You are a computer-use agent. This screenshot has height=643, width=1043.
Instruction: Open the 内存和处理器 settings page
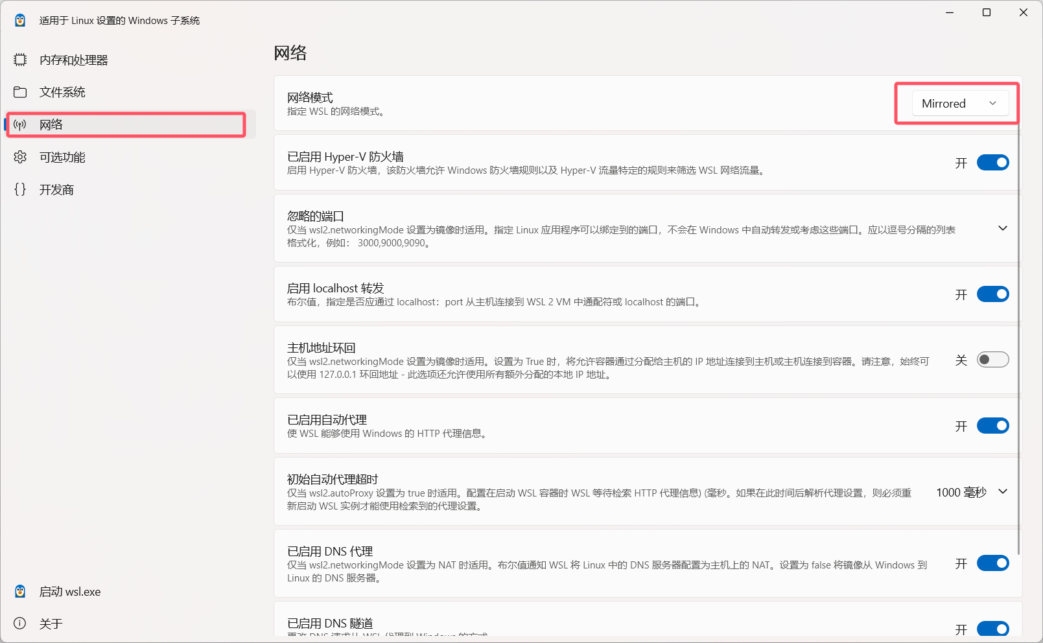131,60
